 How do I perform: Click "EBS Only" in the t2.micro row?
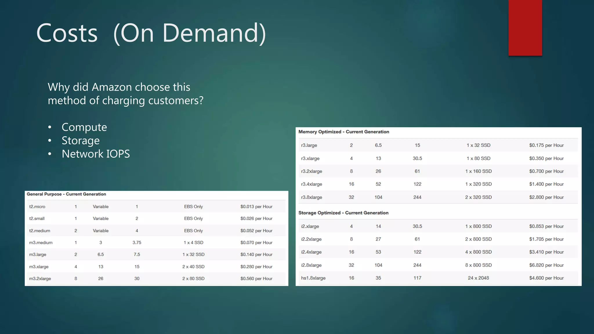pyautogui.click(x=193, y=206)
